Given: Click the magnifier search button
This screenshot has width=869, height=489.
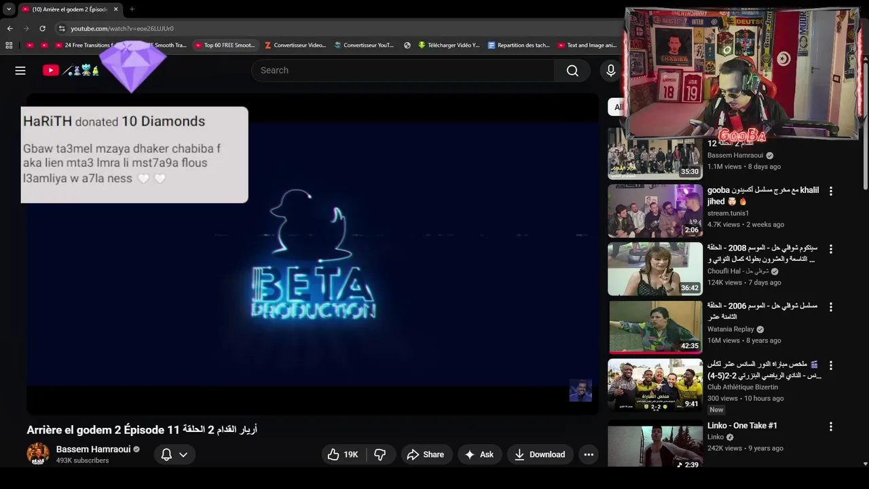Looking at the screenshot, I should 572,71.
